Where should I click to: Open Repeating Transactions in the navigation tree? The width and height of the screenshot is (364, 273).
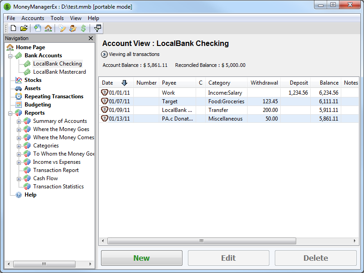[54, 96]
